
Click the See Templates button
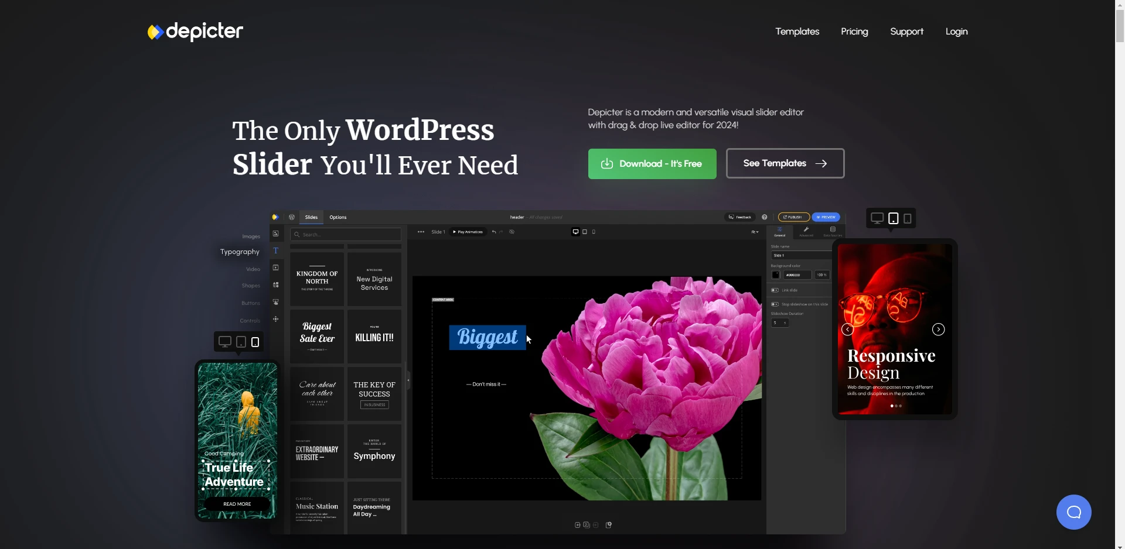[785, 163]
